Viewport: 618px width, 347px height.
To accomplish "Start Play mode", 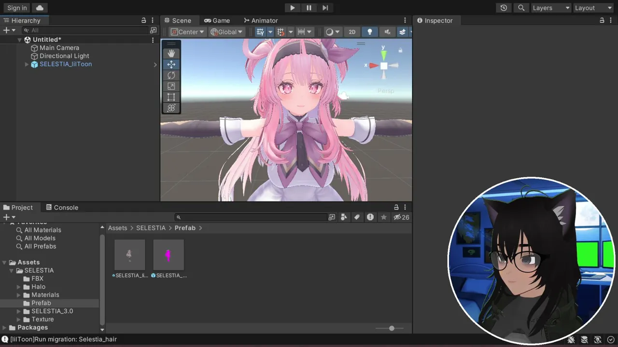I will (292, 8).
